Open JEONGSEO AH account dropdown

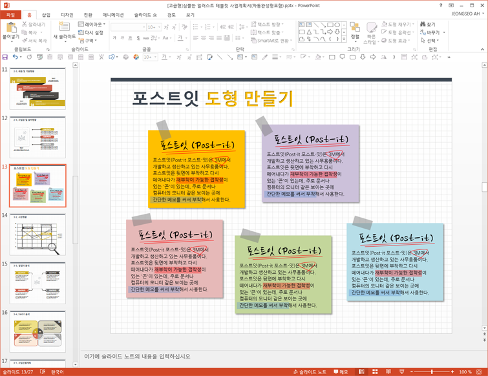pyautogui.click(x=468, y=14)
